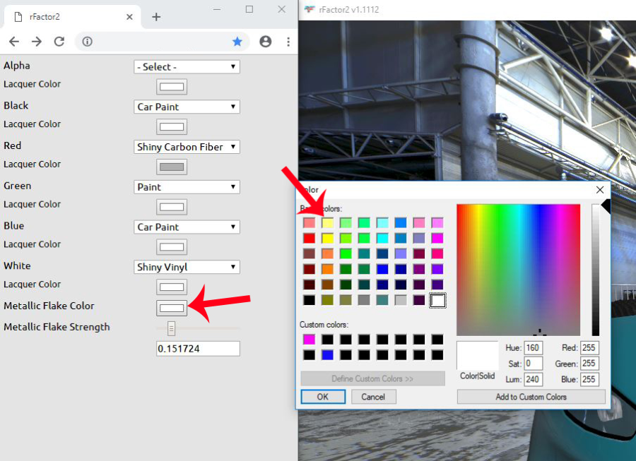636x461 pixels.
Task: Select the cyan basic color
Action: pos(382,238)
